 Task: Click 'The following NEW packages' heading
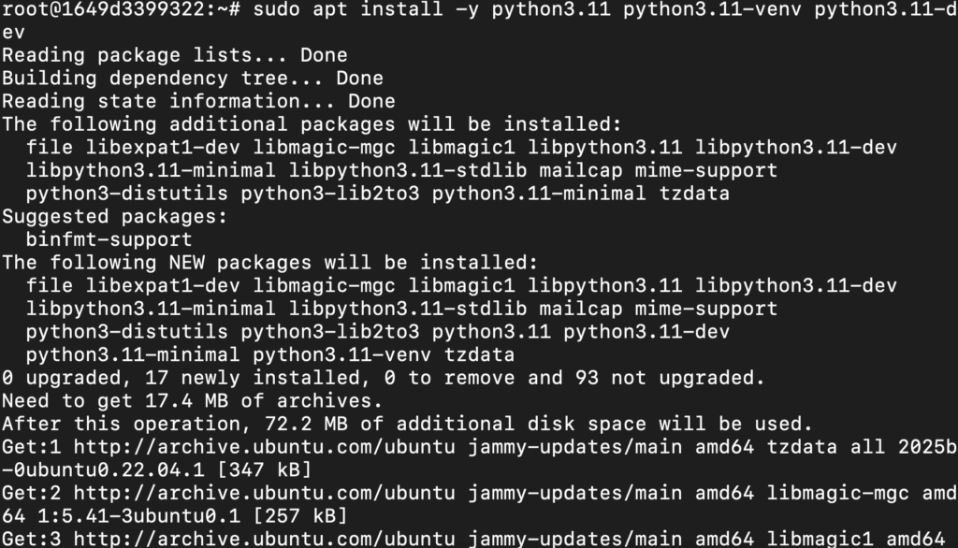[270, 263]
